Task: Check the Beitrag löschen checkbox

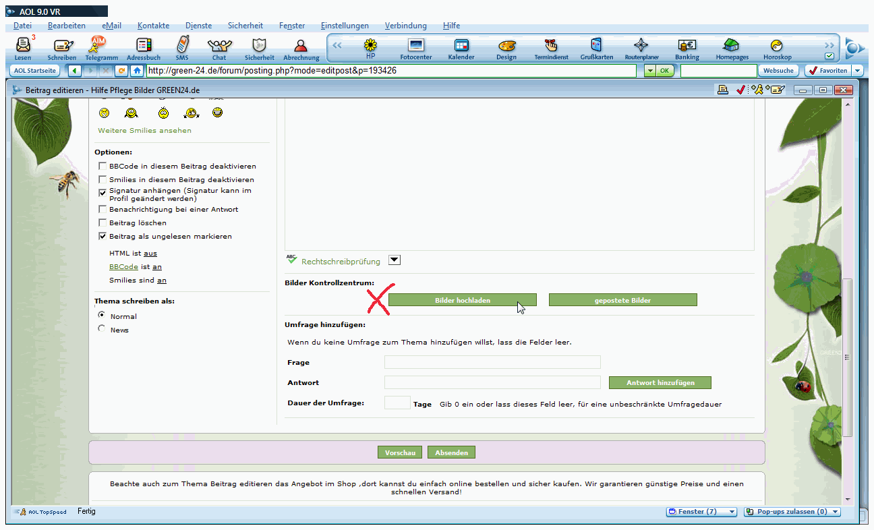Action: [103, 223]
